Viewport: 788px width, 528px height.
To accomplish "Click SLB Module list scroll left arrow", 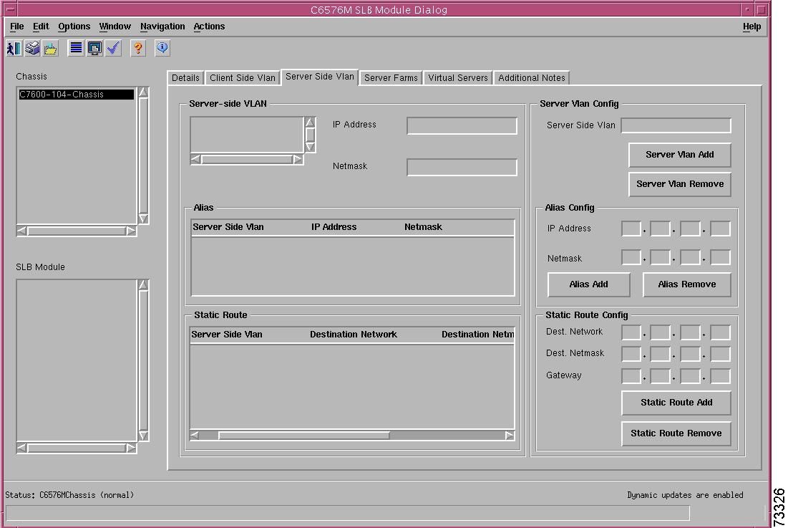I will [22, 448].
